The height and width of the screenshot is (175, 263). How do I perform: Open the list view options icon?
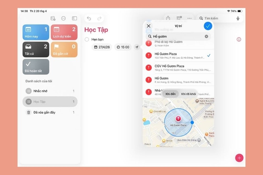pyautogui.click(x=179, y=18)
